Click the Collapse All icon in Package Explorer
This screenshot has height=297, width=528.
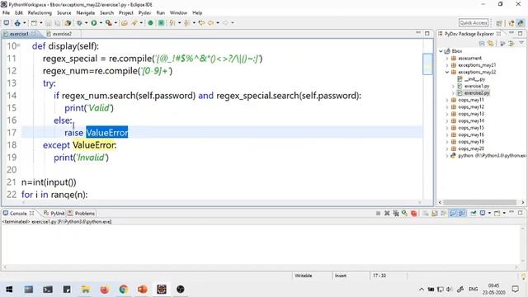(x=482, y=44)
